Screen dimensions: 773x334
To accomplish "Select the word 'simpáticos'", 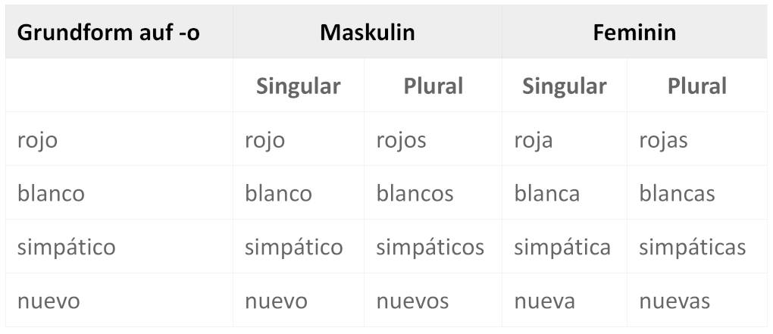I will click(x=430, y=248).
